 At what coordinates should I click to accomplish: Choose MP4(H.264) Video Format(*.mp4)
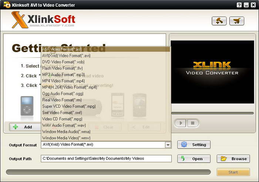coord(106,87)
